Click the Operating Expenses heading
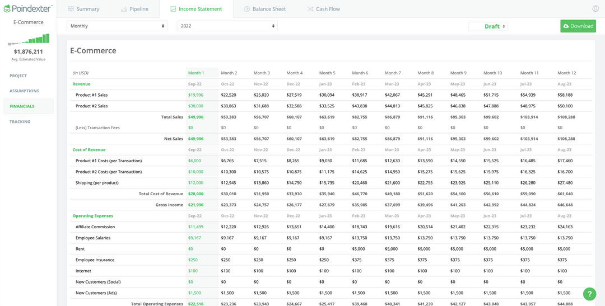Screen dimensions: 605x306 (92, 216)
